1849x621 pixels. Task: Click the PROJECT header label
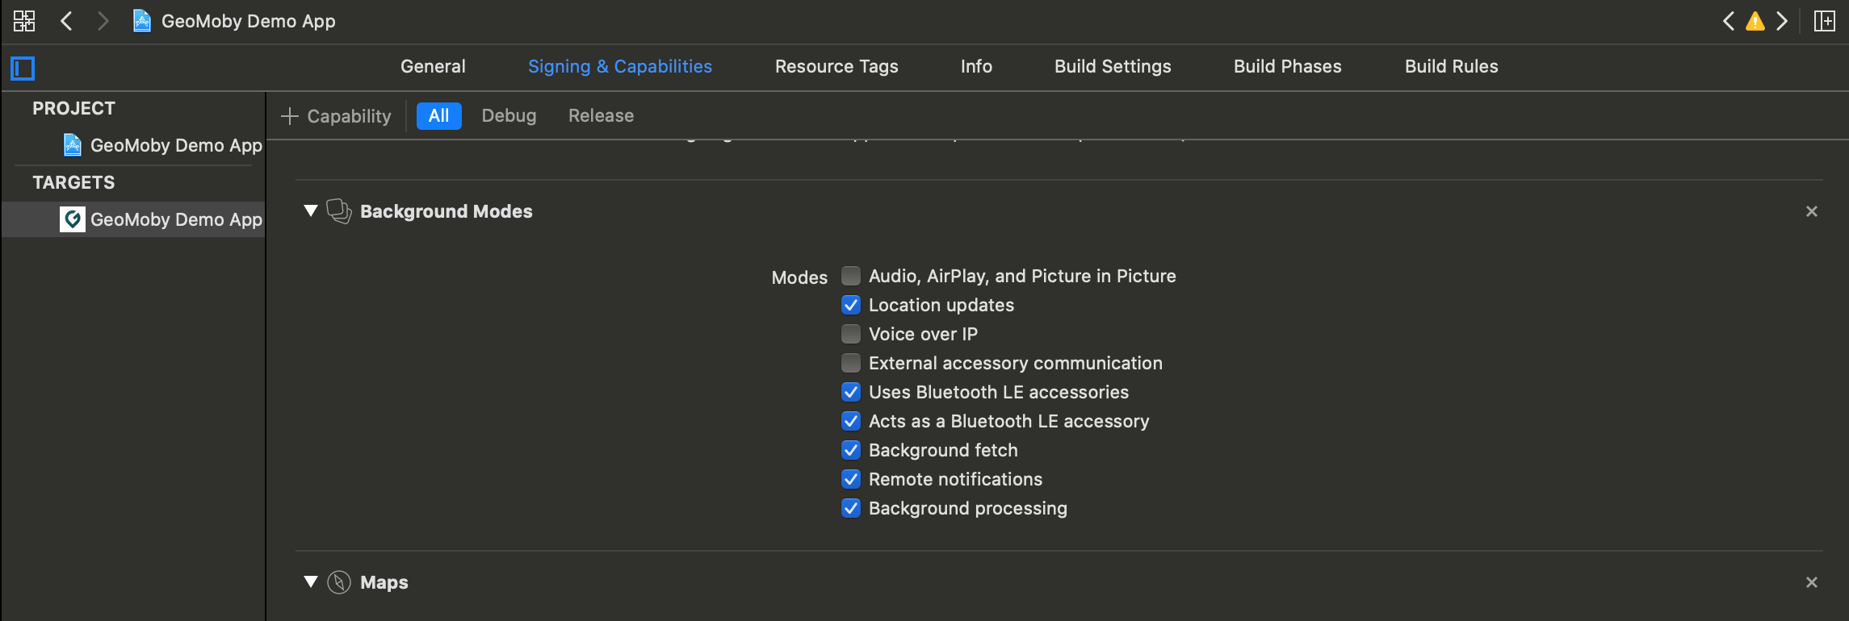[73, 108]
